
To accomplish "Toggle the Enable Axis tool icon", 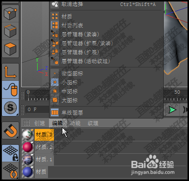I will pos(10,72).
